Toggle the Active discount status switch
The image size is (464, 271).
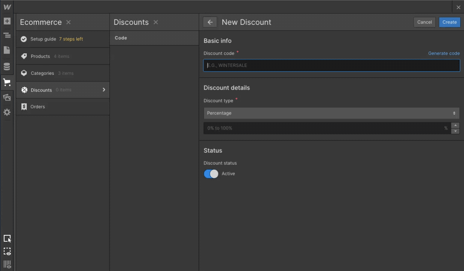pyautogui.click(x=211, y=173)
